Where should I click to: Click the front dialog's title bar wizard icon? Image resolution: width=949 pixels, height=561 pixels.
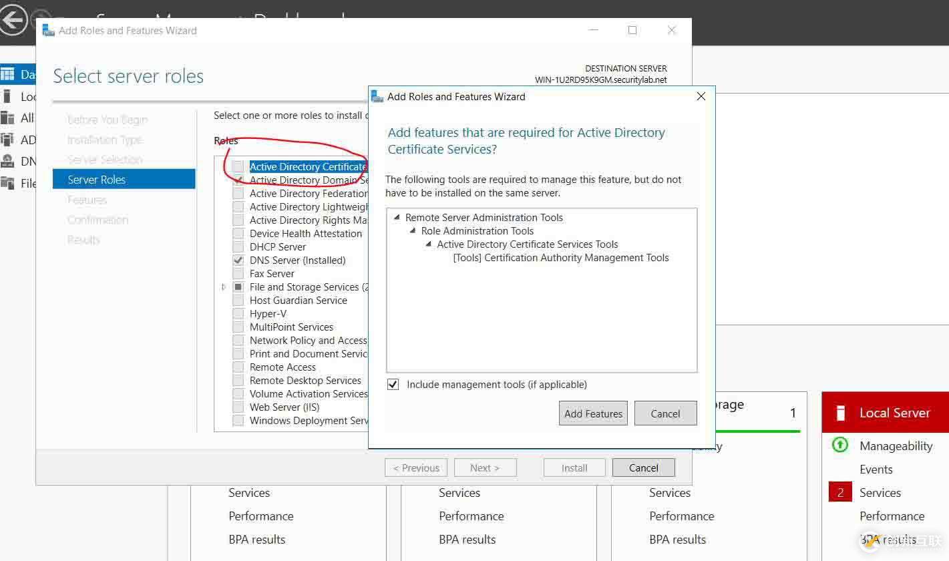(x=377, y=96)
